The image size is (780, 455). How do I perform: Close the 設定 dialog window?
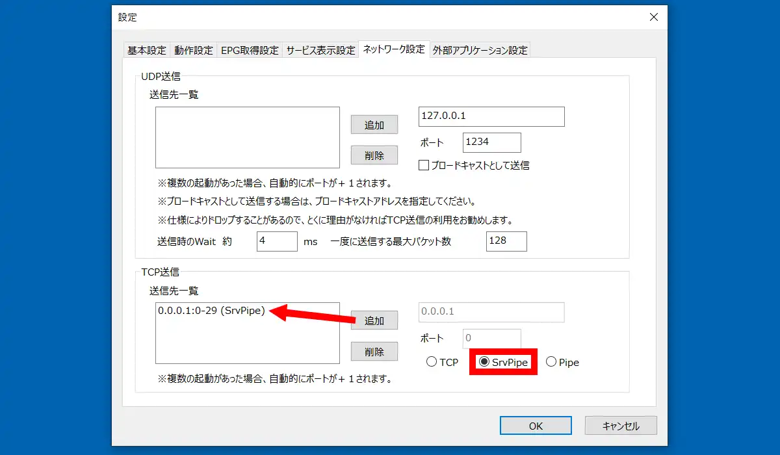coord(654,18)
